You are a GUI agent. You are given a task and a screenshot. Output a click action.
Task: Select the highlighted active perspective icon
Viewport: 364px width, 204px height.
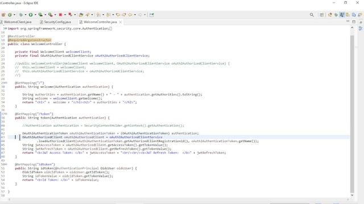(342, 15)
